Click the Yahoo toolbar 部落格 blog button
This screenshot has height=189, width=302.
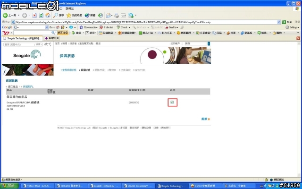click(x=246, y=33)
